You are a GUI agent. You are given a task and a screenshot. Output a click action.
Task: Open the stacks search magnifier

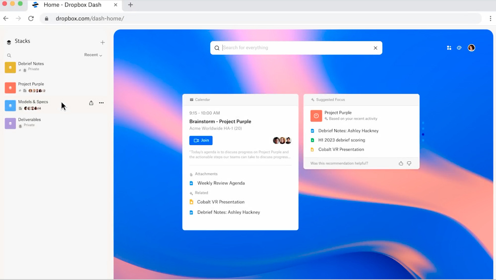9,55
